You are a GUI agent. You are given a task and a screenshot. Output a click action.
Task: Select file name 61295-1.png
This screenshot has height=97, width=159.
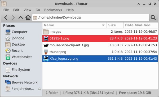(59, 38)
